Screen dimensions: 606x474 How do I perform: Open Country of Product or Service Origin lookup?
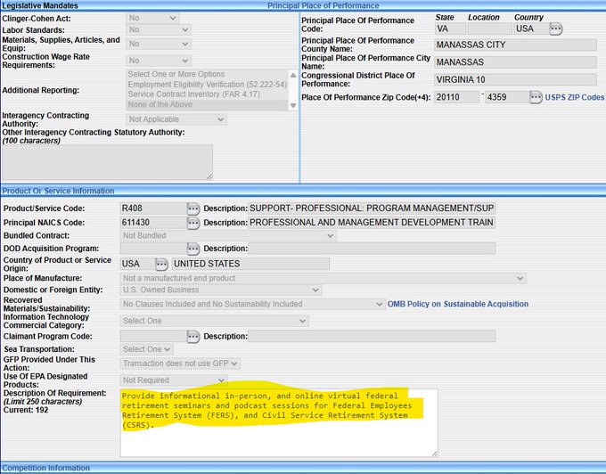click(x=161, y=264)
